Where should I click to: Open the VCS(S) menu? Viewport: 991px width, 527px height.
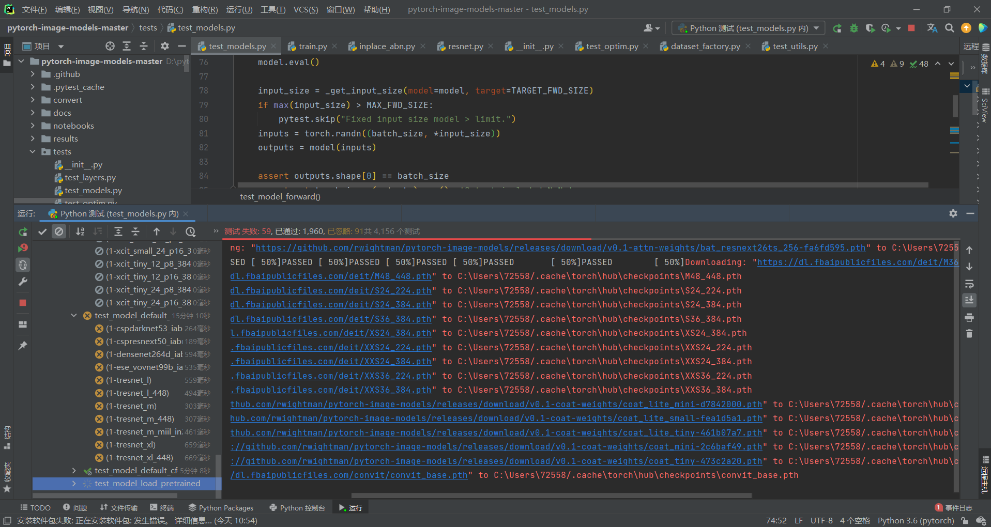pyautogui.click(x=306, y=9)
